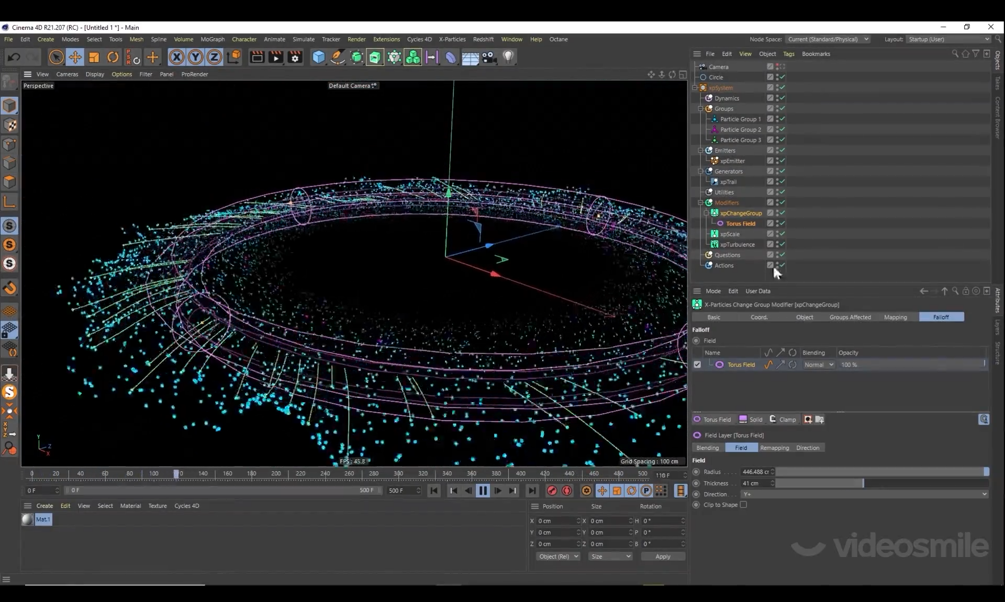
Task: Switch to the Groups Affected tab
Action: click(x=850, y=317)
